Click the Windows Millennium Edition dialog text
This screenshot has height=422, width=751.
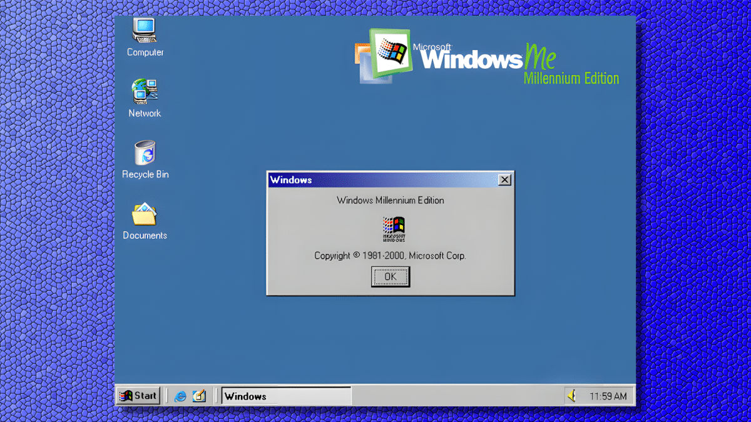[x=391, y=201]
